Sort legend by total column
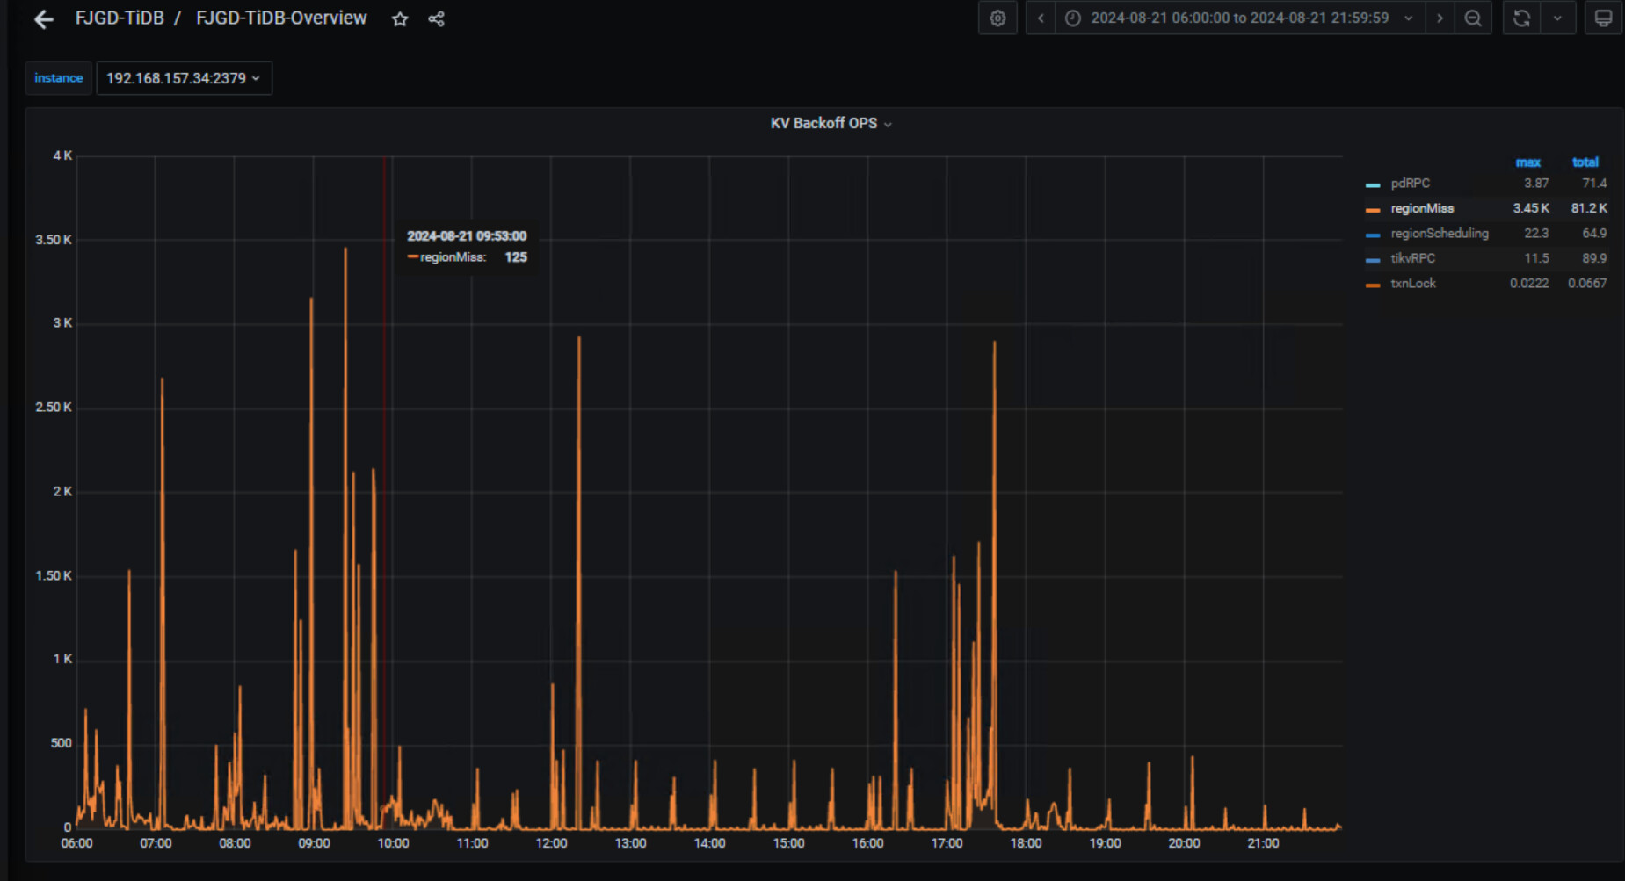This screenshot has width=1625, height=881. click(x=1585, y=162)
